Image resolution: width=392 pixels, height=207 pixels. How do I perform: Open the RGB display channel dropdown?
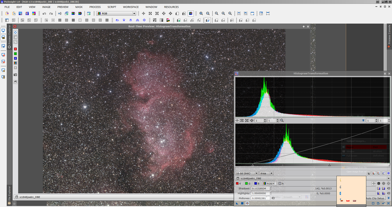pyautogui.click(x=116, y=13)
